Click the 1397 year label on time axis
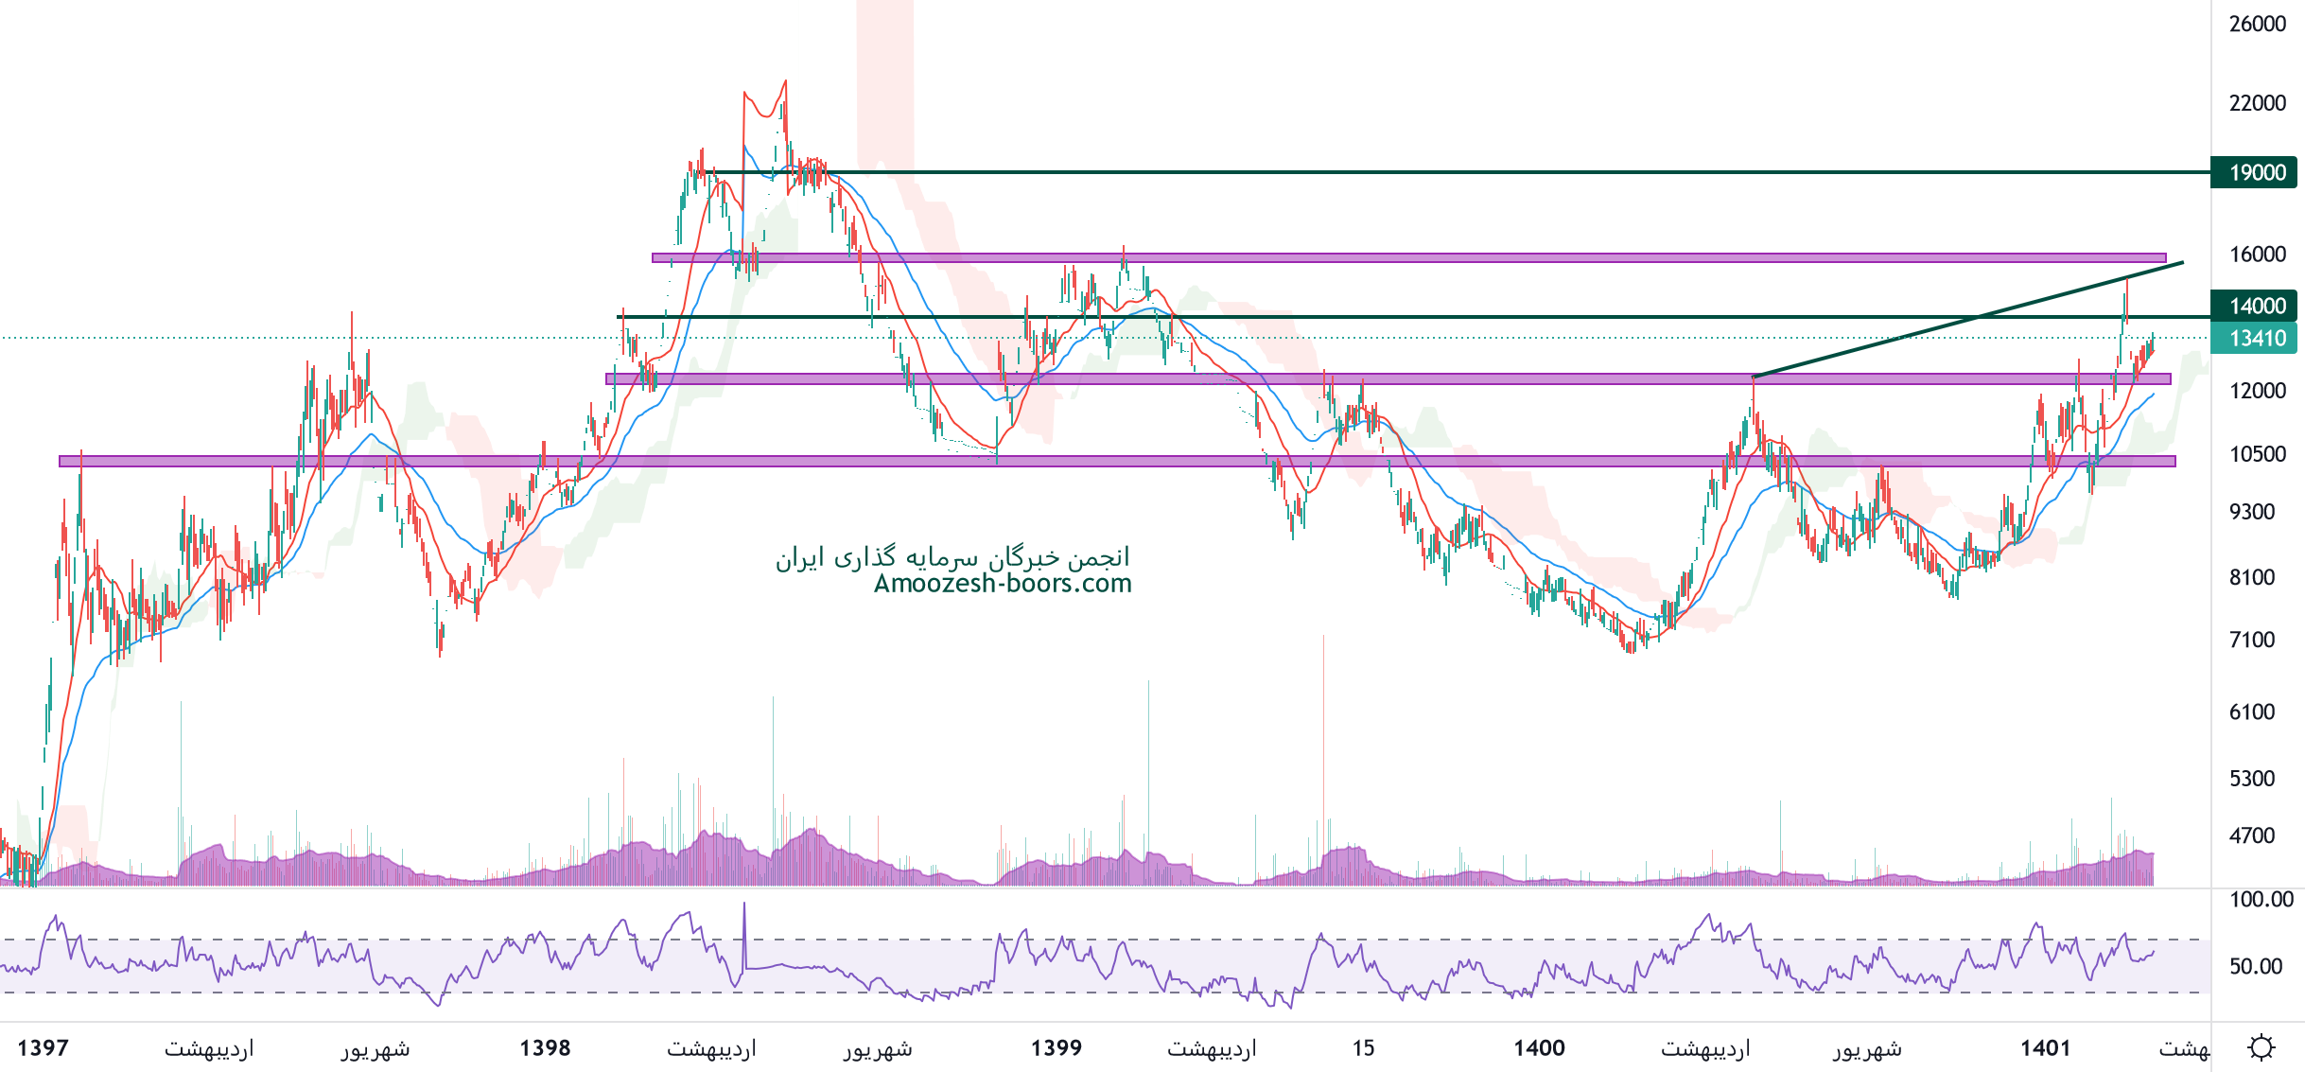2305x1072 pixels. click(x=44, y=1047)
